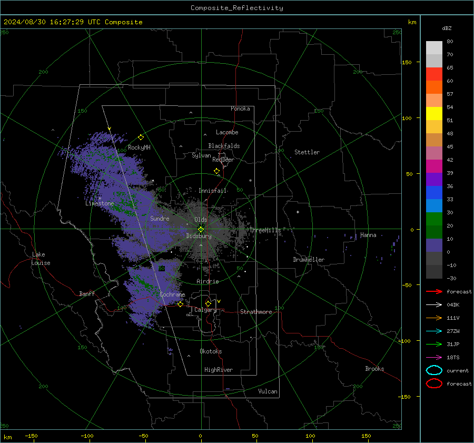This screenshot has width=474, height=443.
Task: Select yellow swatch between 54 and 51 dBZ
Action: coord(434,114)
